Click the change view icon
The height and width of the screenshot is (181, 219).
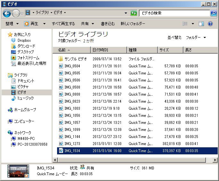[185, 24]
